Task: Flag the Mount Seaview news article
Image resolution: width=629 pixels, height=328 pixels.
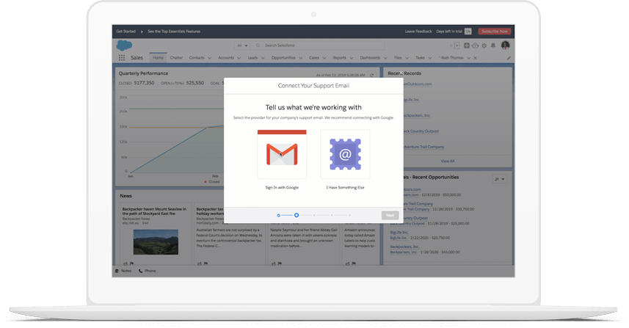Action: 131,263
